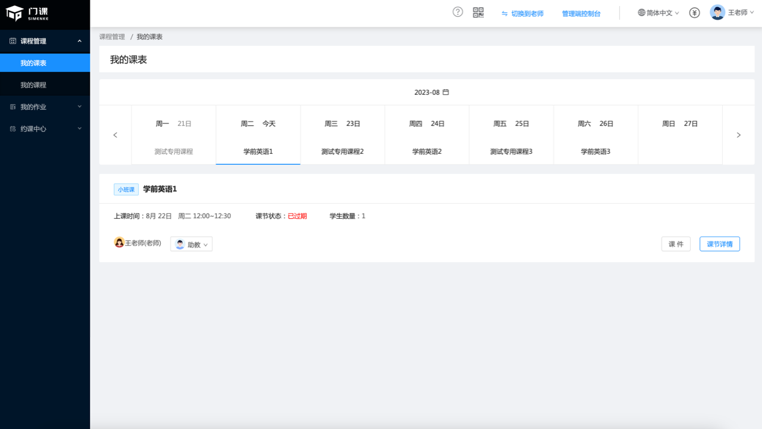Open the QR code panel
This screenshot has width=762, height=429.
[478, 12]
